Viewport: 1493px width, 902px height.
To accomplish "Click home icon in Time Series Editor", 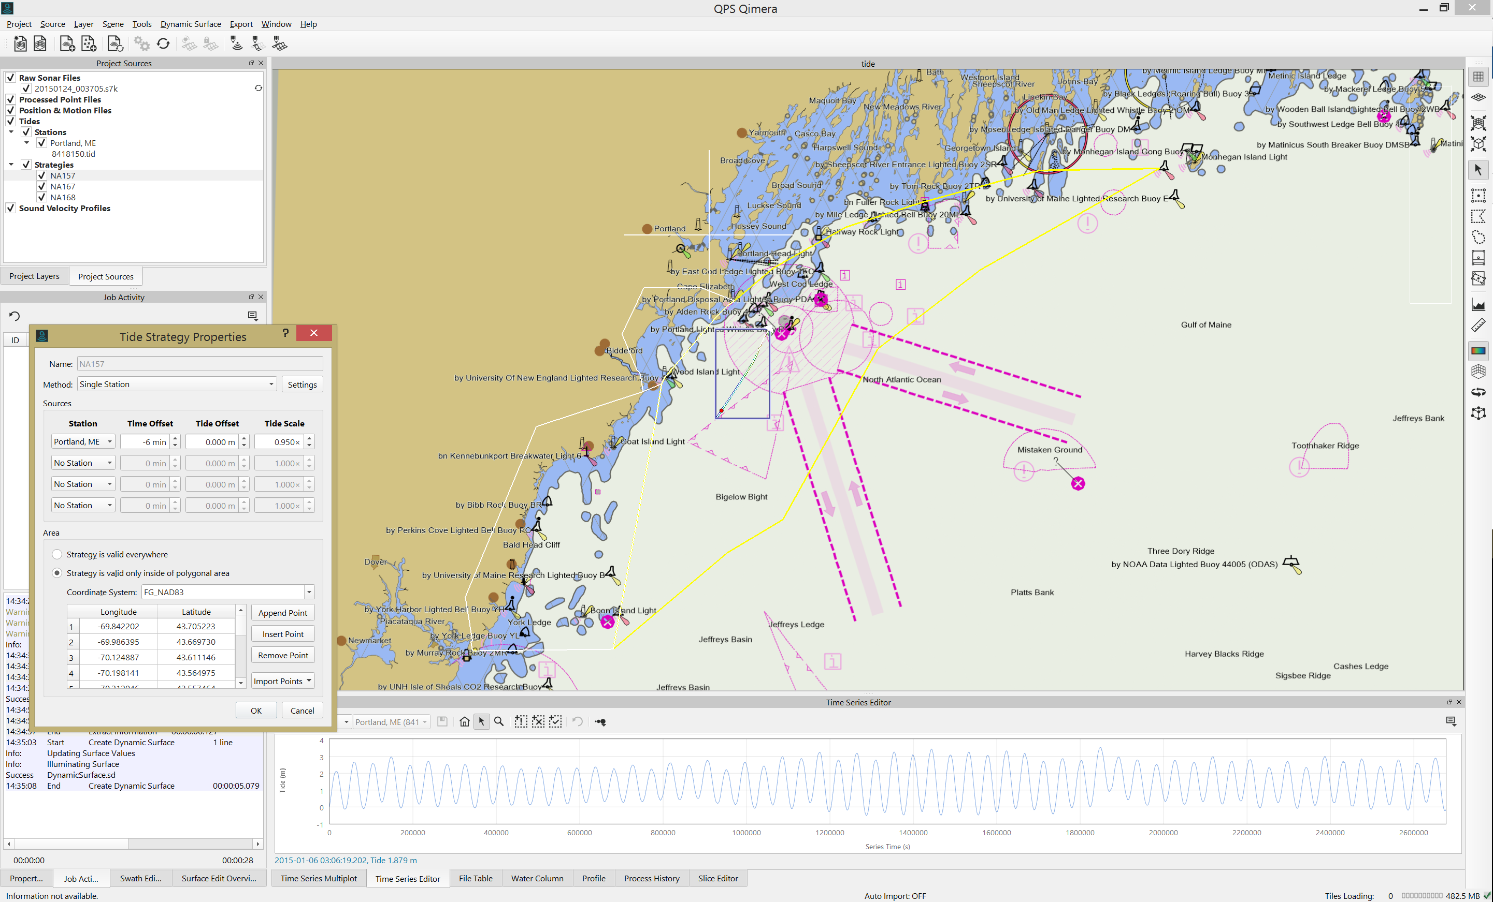I will 464,721.
